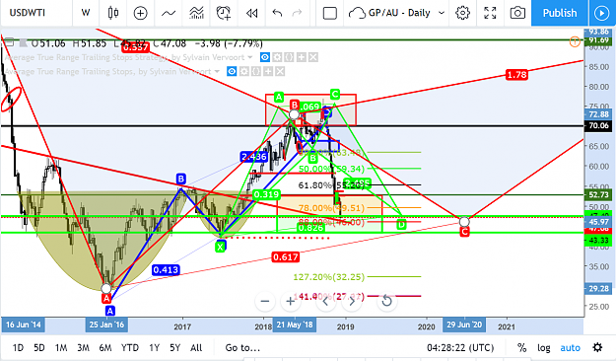Hide the ATR Trailing Stops indicator
The height and width of the screenshot is (361, 616).
coord(232,72)
